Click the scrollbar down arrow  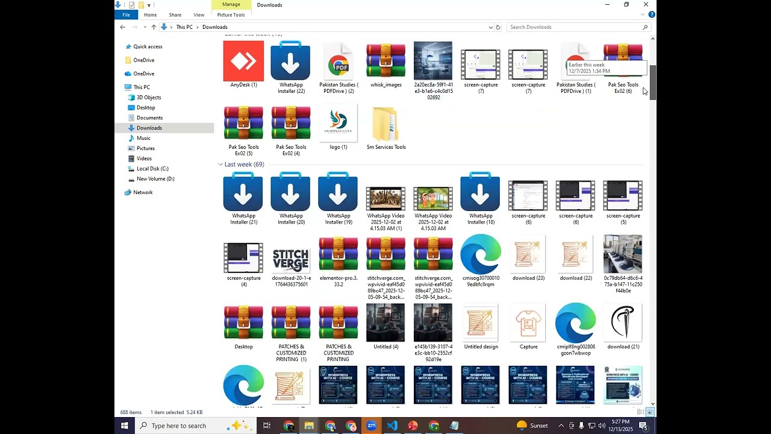tap(652, 403)
